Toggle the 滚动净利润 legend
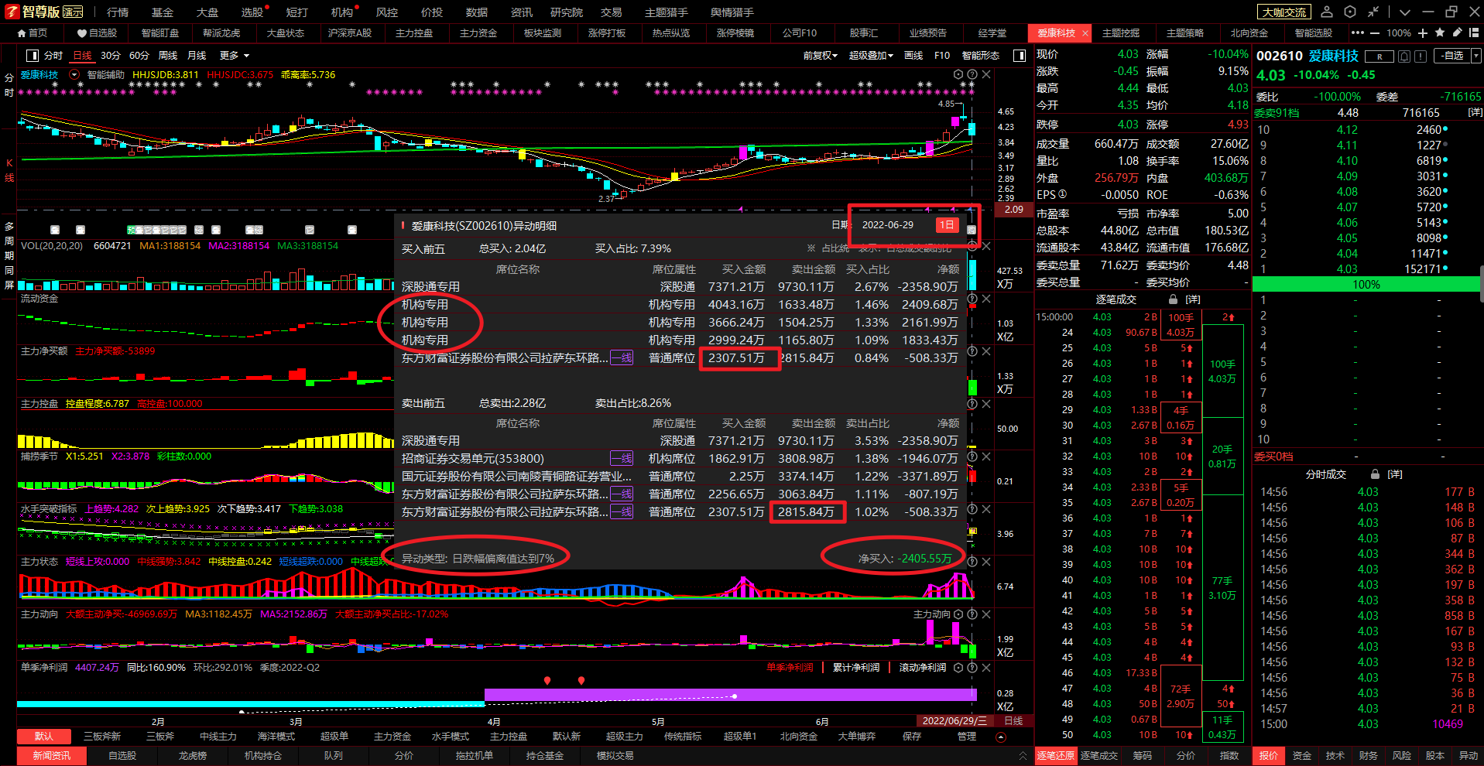This screenshot has height=766, width=1484. 922,668
